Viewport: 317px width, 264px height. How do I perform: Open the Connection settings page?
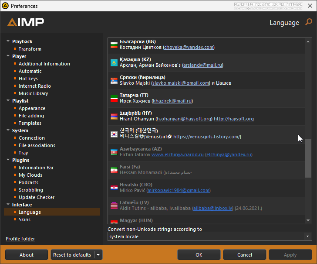tap(32, 138)
